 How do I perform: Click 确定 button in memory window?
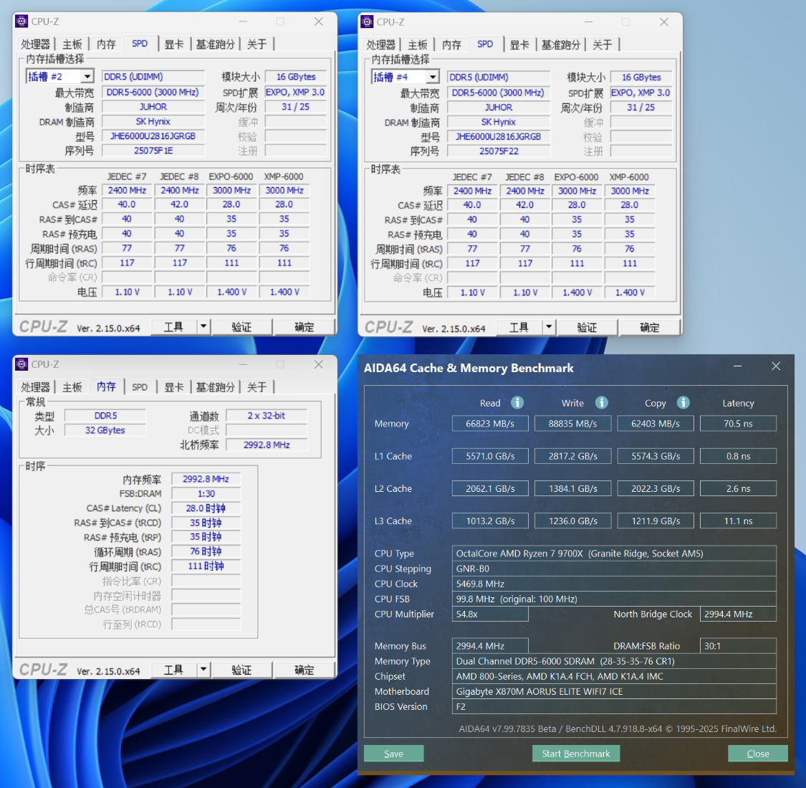pyautogui.click(x=304, y=670)
